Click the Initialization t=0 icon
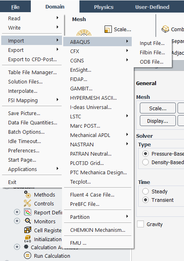This screenshot has height=261, width=184. pyautogui.click(x=28, y=239)
